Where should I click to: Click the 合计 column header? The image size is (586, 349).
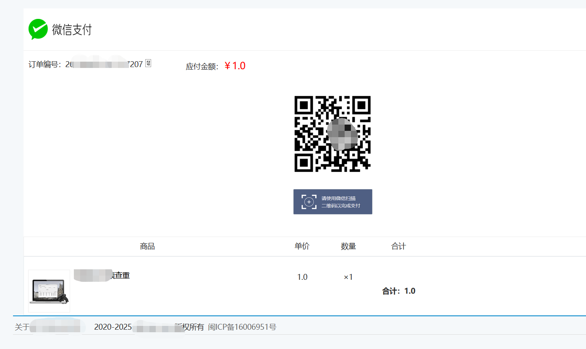[x=399, y=246]
